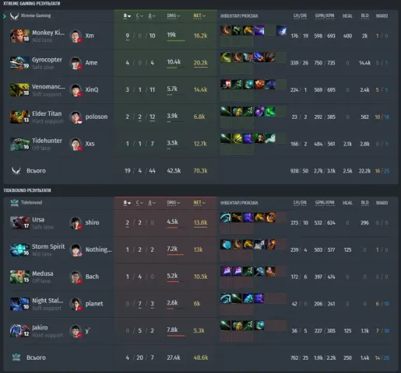Sort Xtreme Gaming table by NET
Viewport: 401px width, 373px height.
(x=199, y=16)
